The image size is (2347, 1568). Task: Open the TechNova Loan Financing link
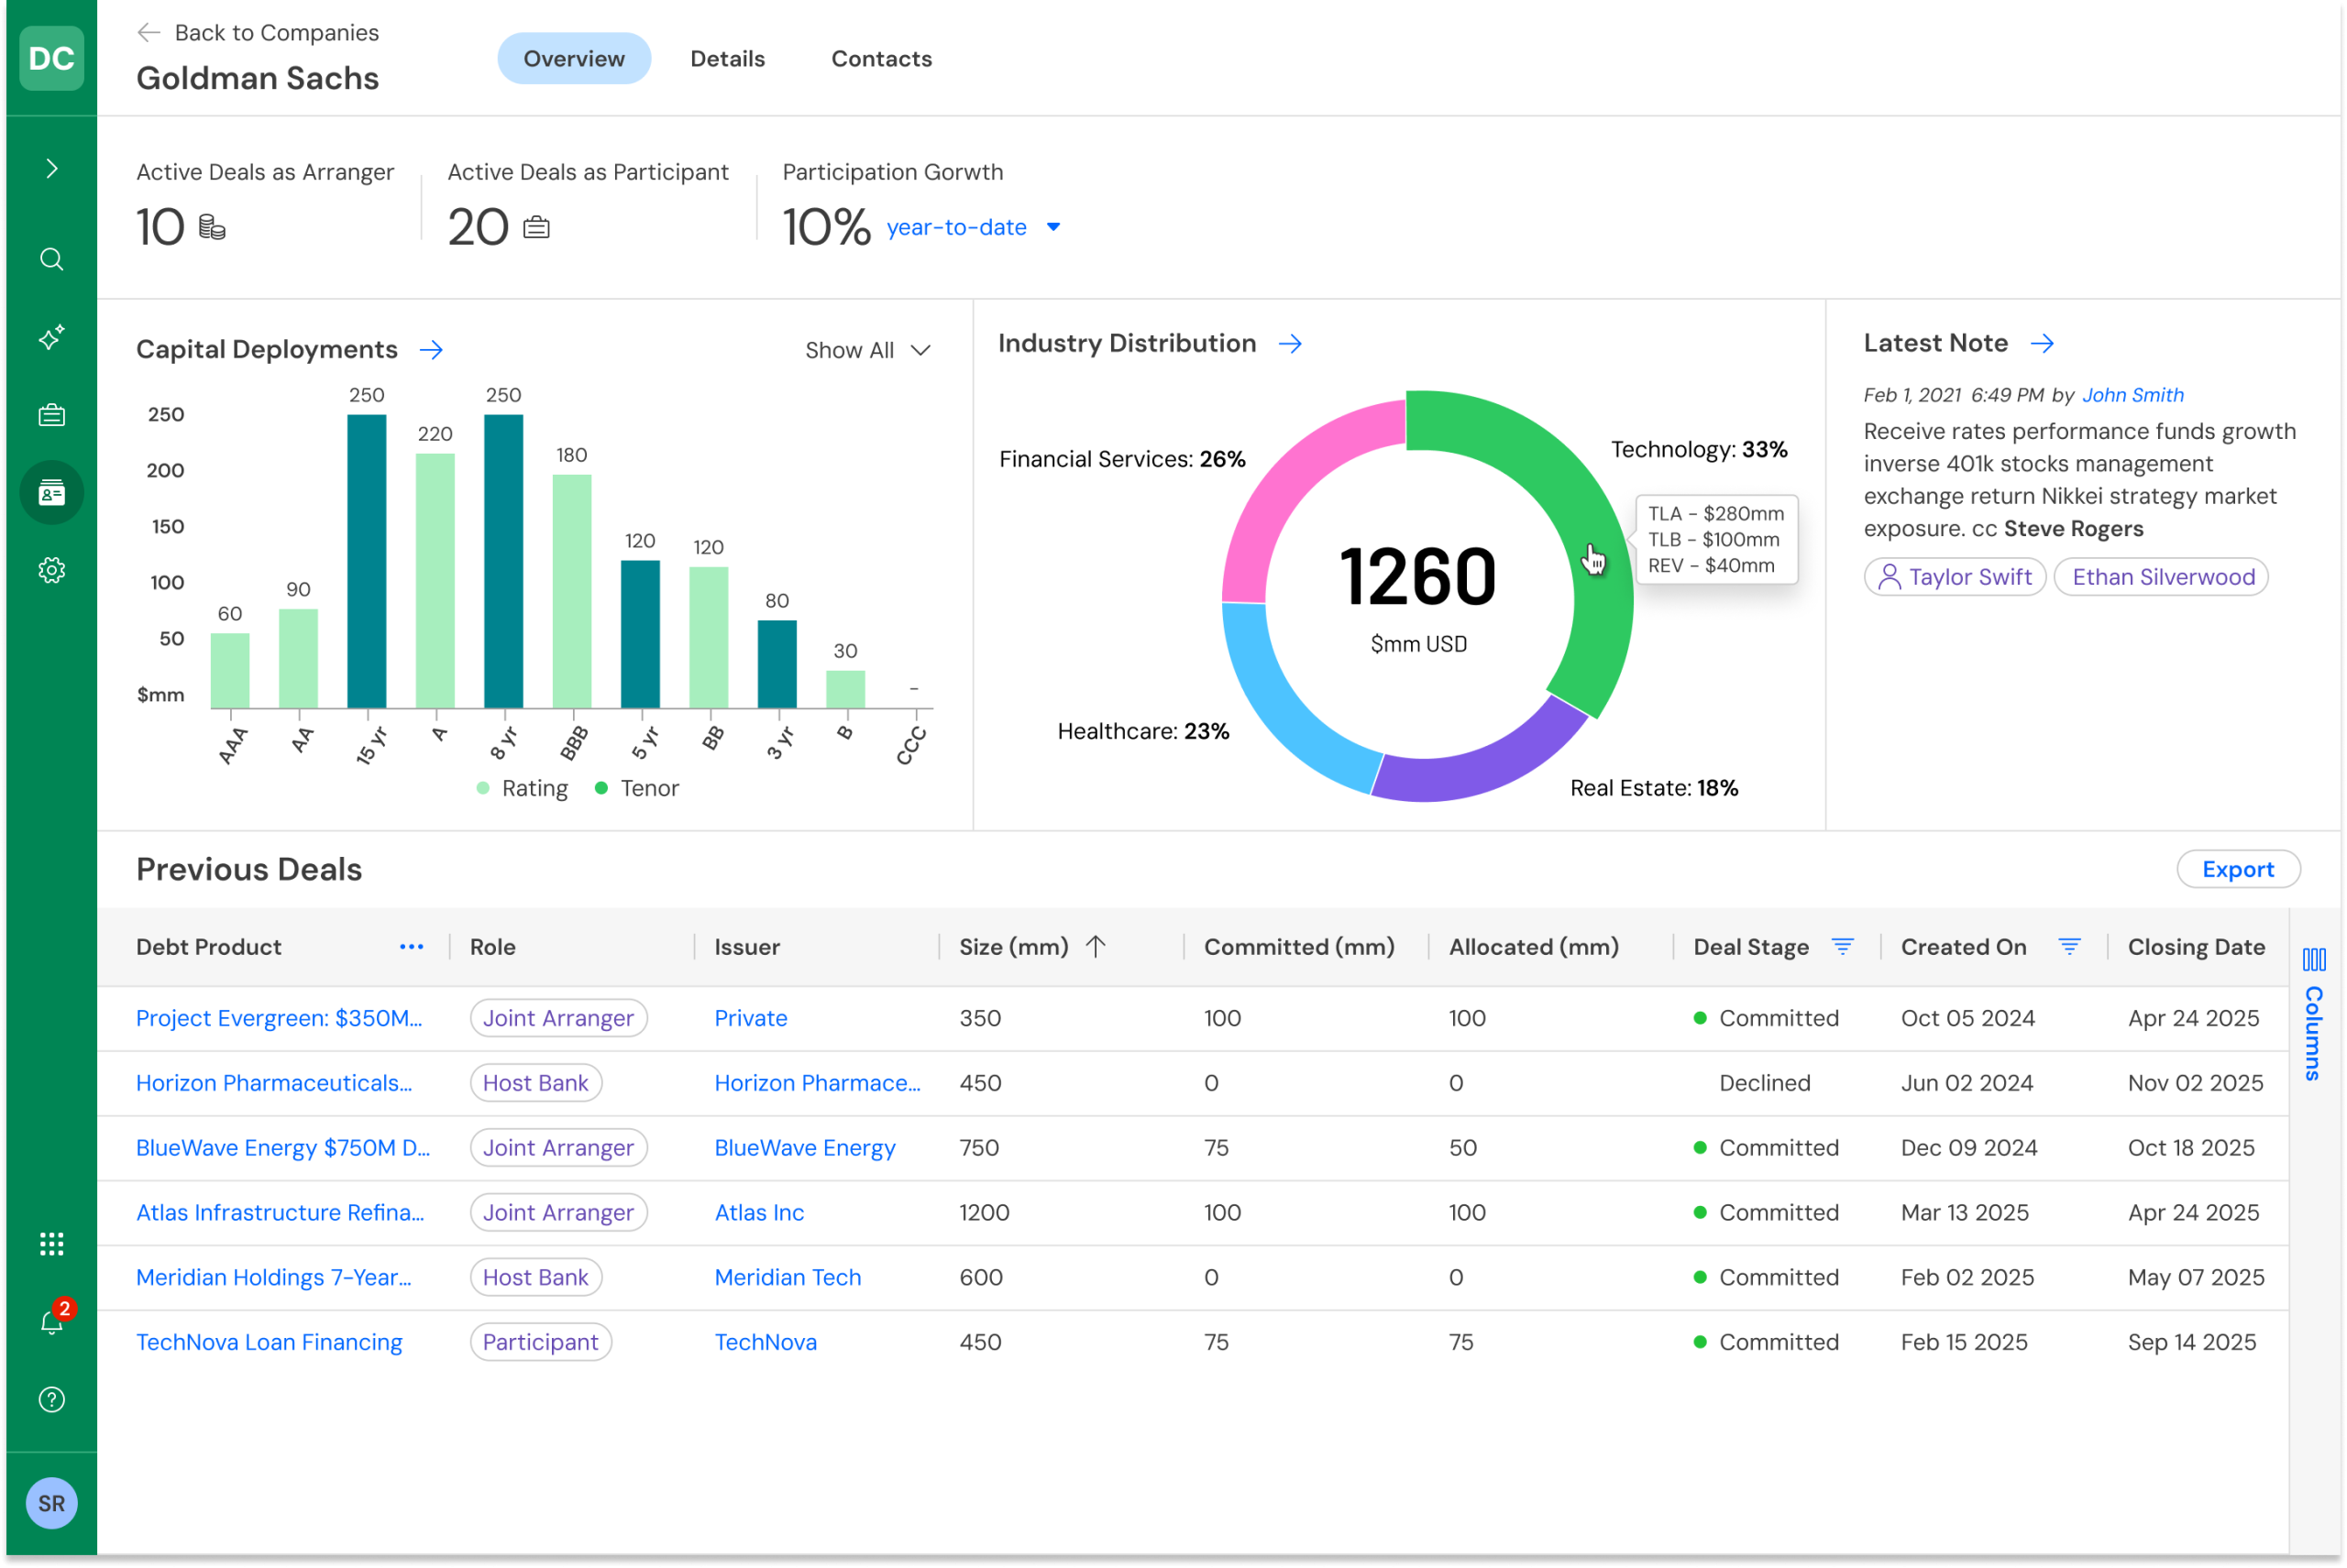270,1342
